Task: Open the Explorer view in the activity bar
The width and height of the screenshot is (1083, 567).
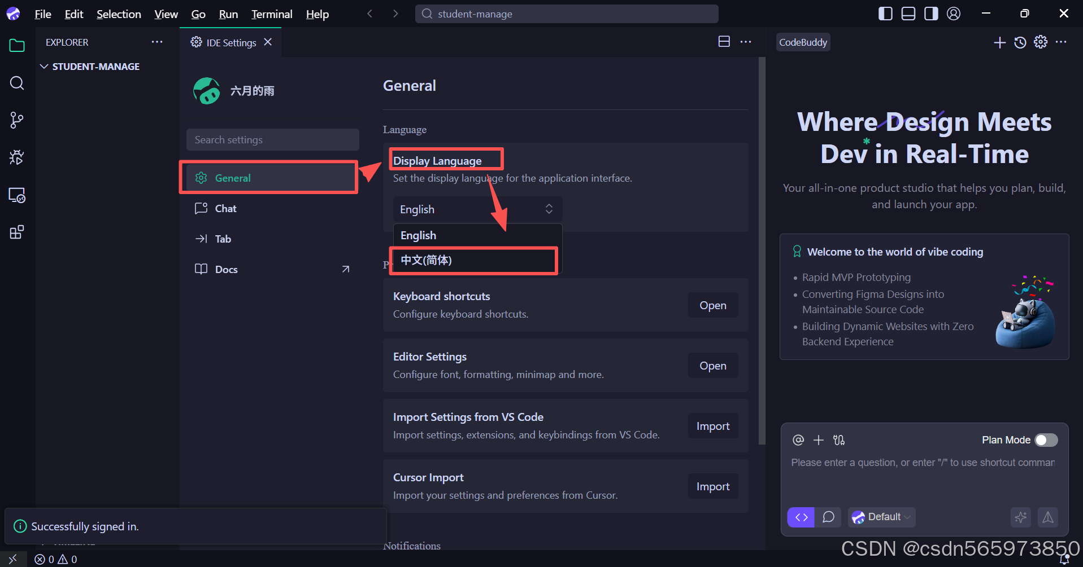Action: click(17, 46)
